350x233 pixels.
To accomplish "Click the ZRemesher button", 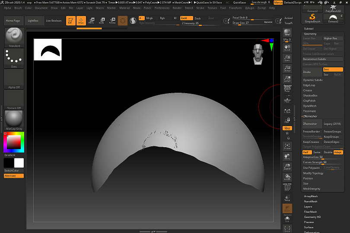I will [312, 124].
